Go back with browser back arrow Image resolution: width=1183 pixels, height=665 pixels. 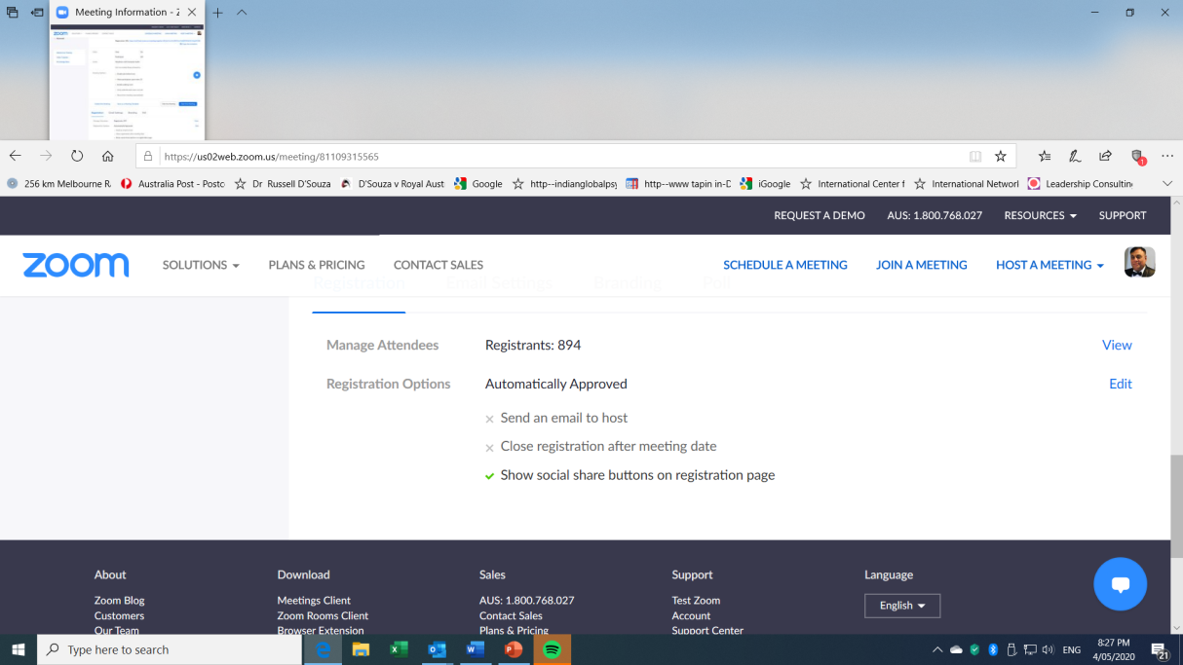16,156
